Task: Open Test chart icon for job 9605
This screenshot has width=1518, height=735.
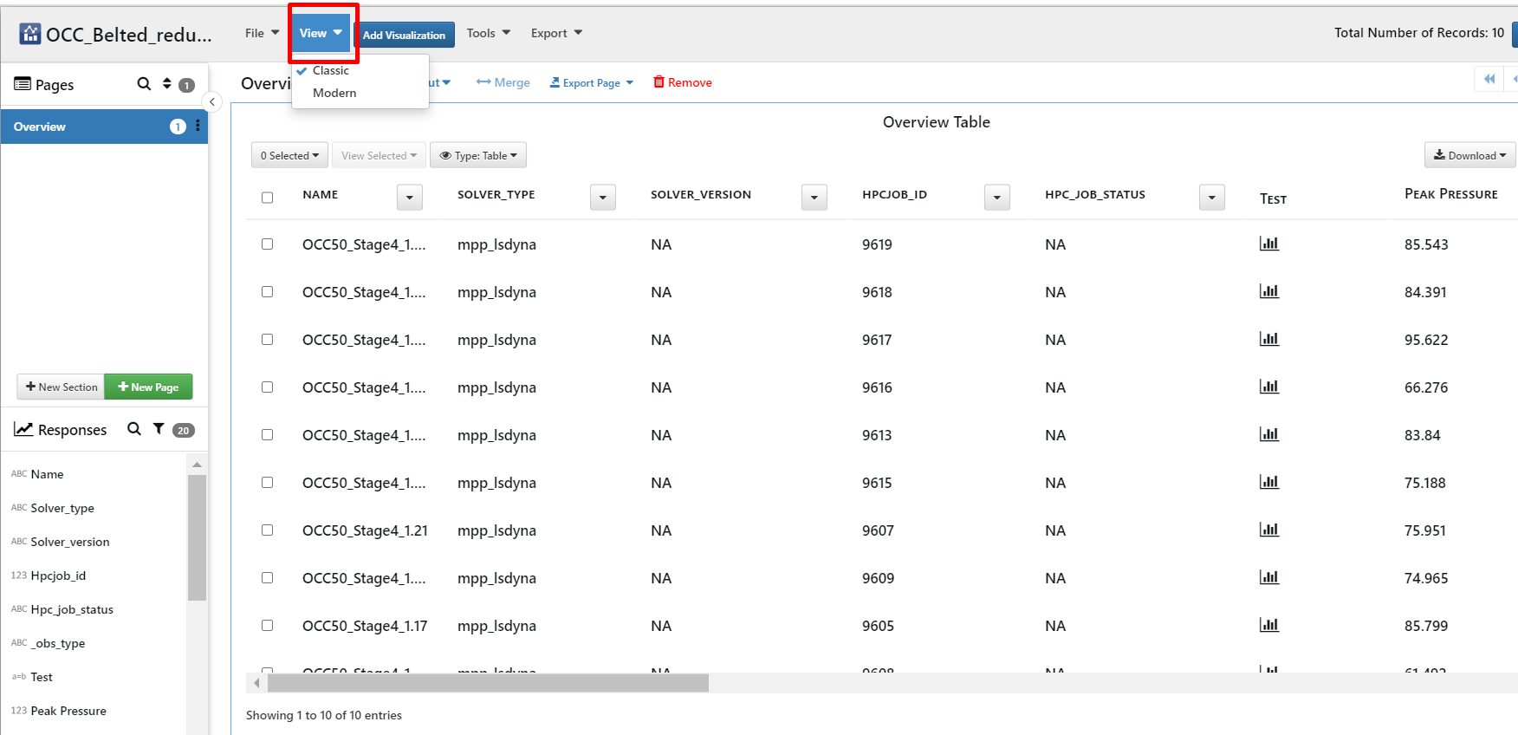Action: click(1269, 625)
